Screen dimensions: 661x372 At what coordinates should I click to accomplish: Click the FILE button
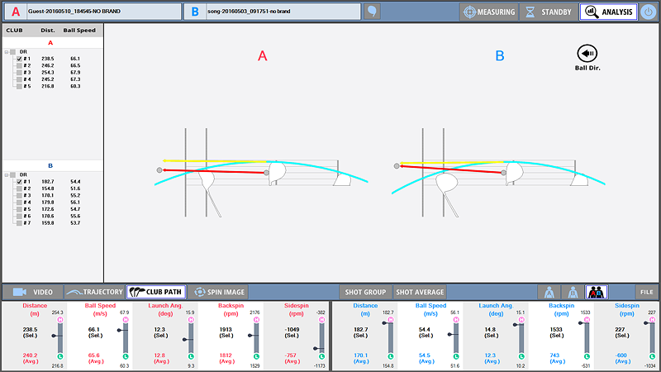tap(645, 292)
